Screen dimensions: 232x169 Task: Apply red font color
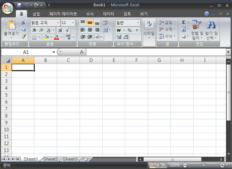pos(56,37)
